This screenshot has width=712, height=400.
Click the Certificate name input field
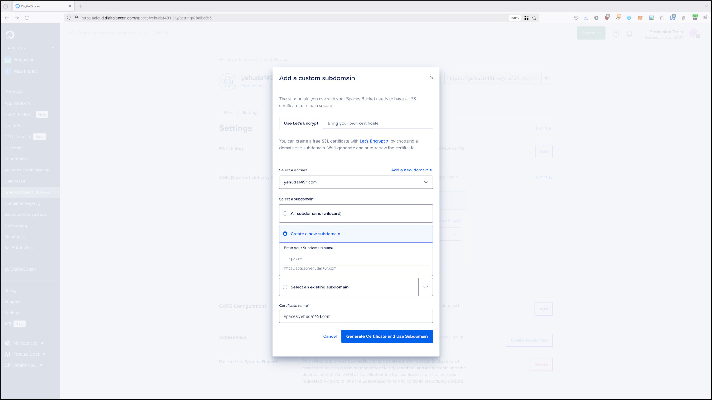pos(356,316)
